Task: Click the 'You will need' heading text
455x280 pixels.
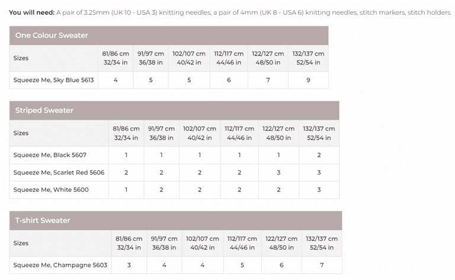Action: click(31, 12)
